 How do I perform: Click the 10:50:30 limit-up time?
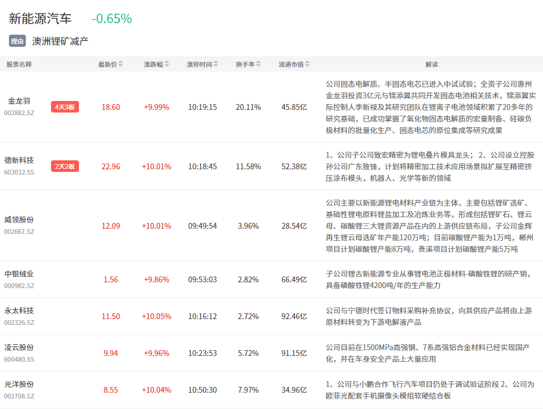coord(203,390)
